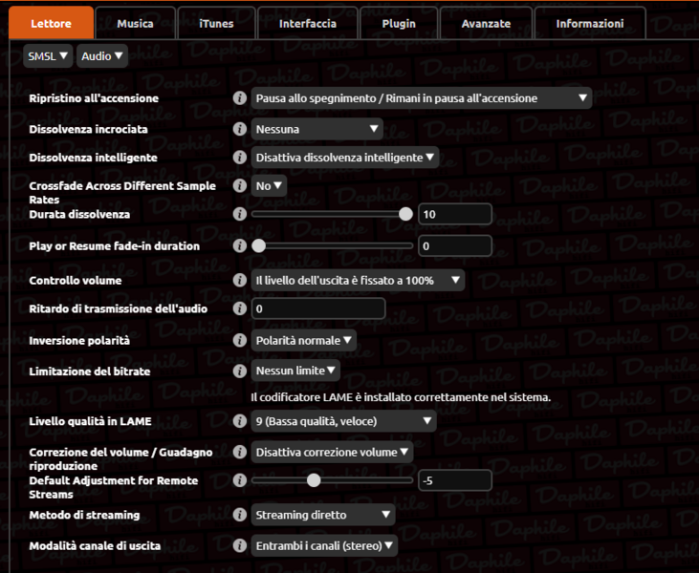Viewport: 699px width, 573px height.
Task: Show info for Inversione polarità
Action: pos(239,340)
